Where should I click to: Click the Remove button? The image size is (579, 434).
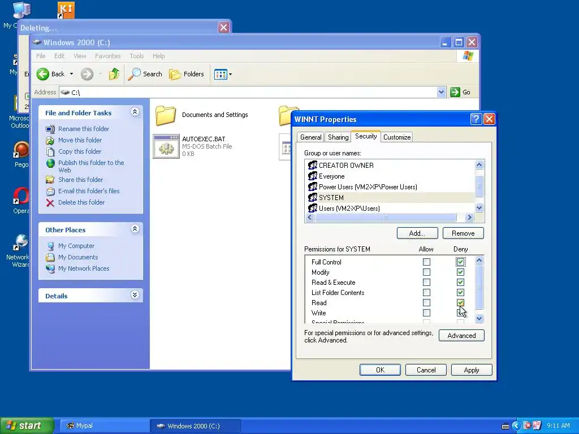463,233
